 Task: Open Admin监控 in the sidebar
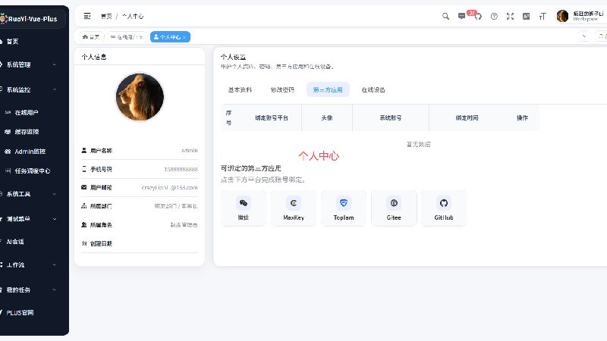click(31, 151)
